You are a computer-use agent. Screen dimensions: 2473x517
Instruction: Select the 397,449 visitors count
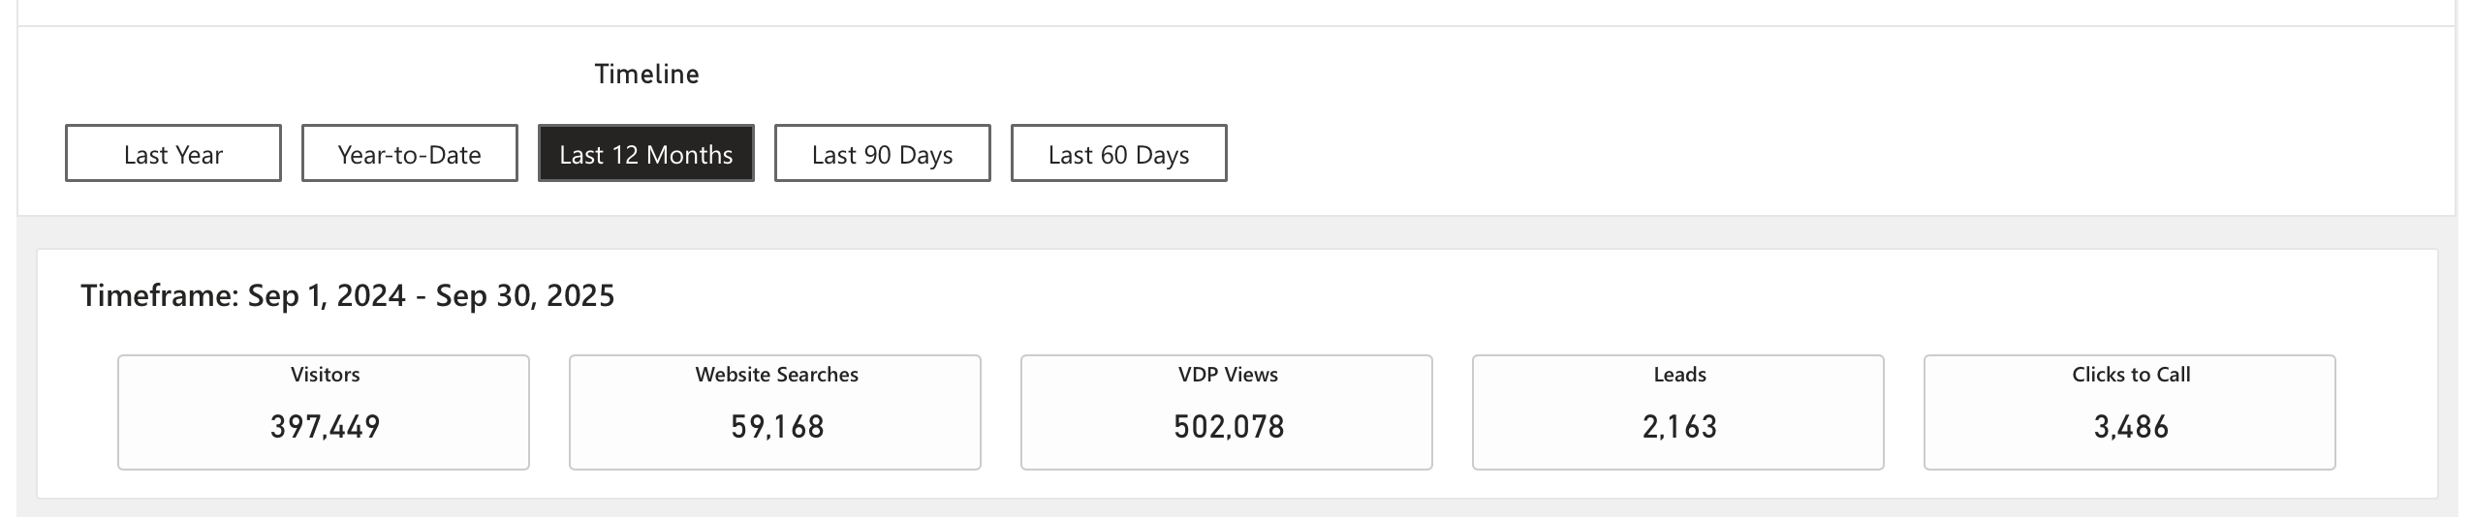pos(325,427)
